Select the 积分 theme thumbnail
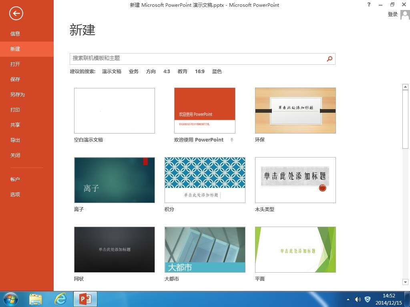This screenshot has width=410, height=307. point(205,180)
